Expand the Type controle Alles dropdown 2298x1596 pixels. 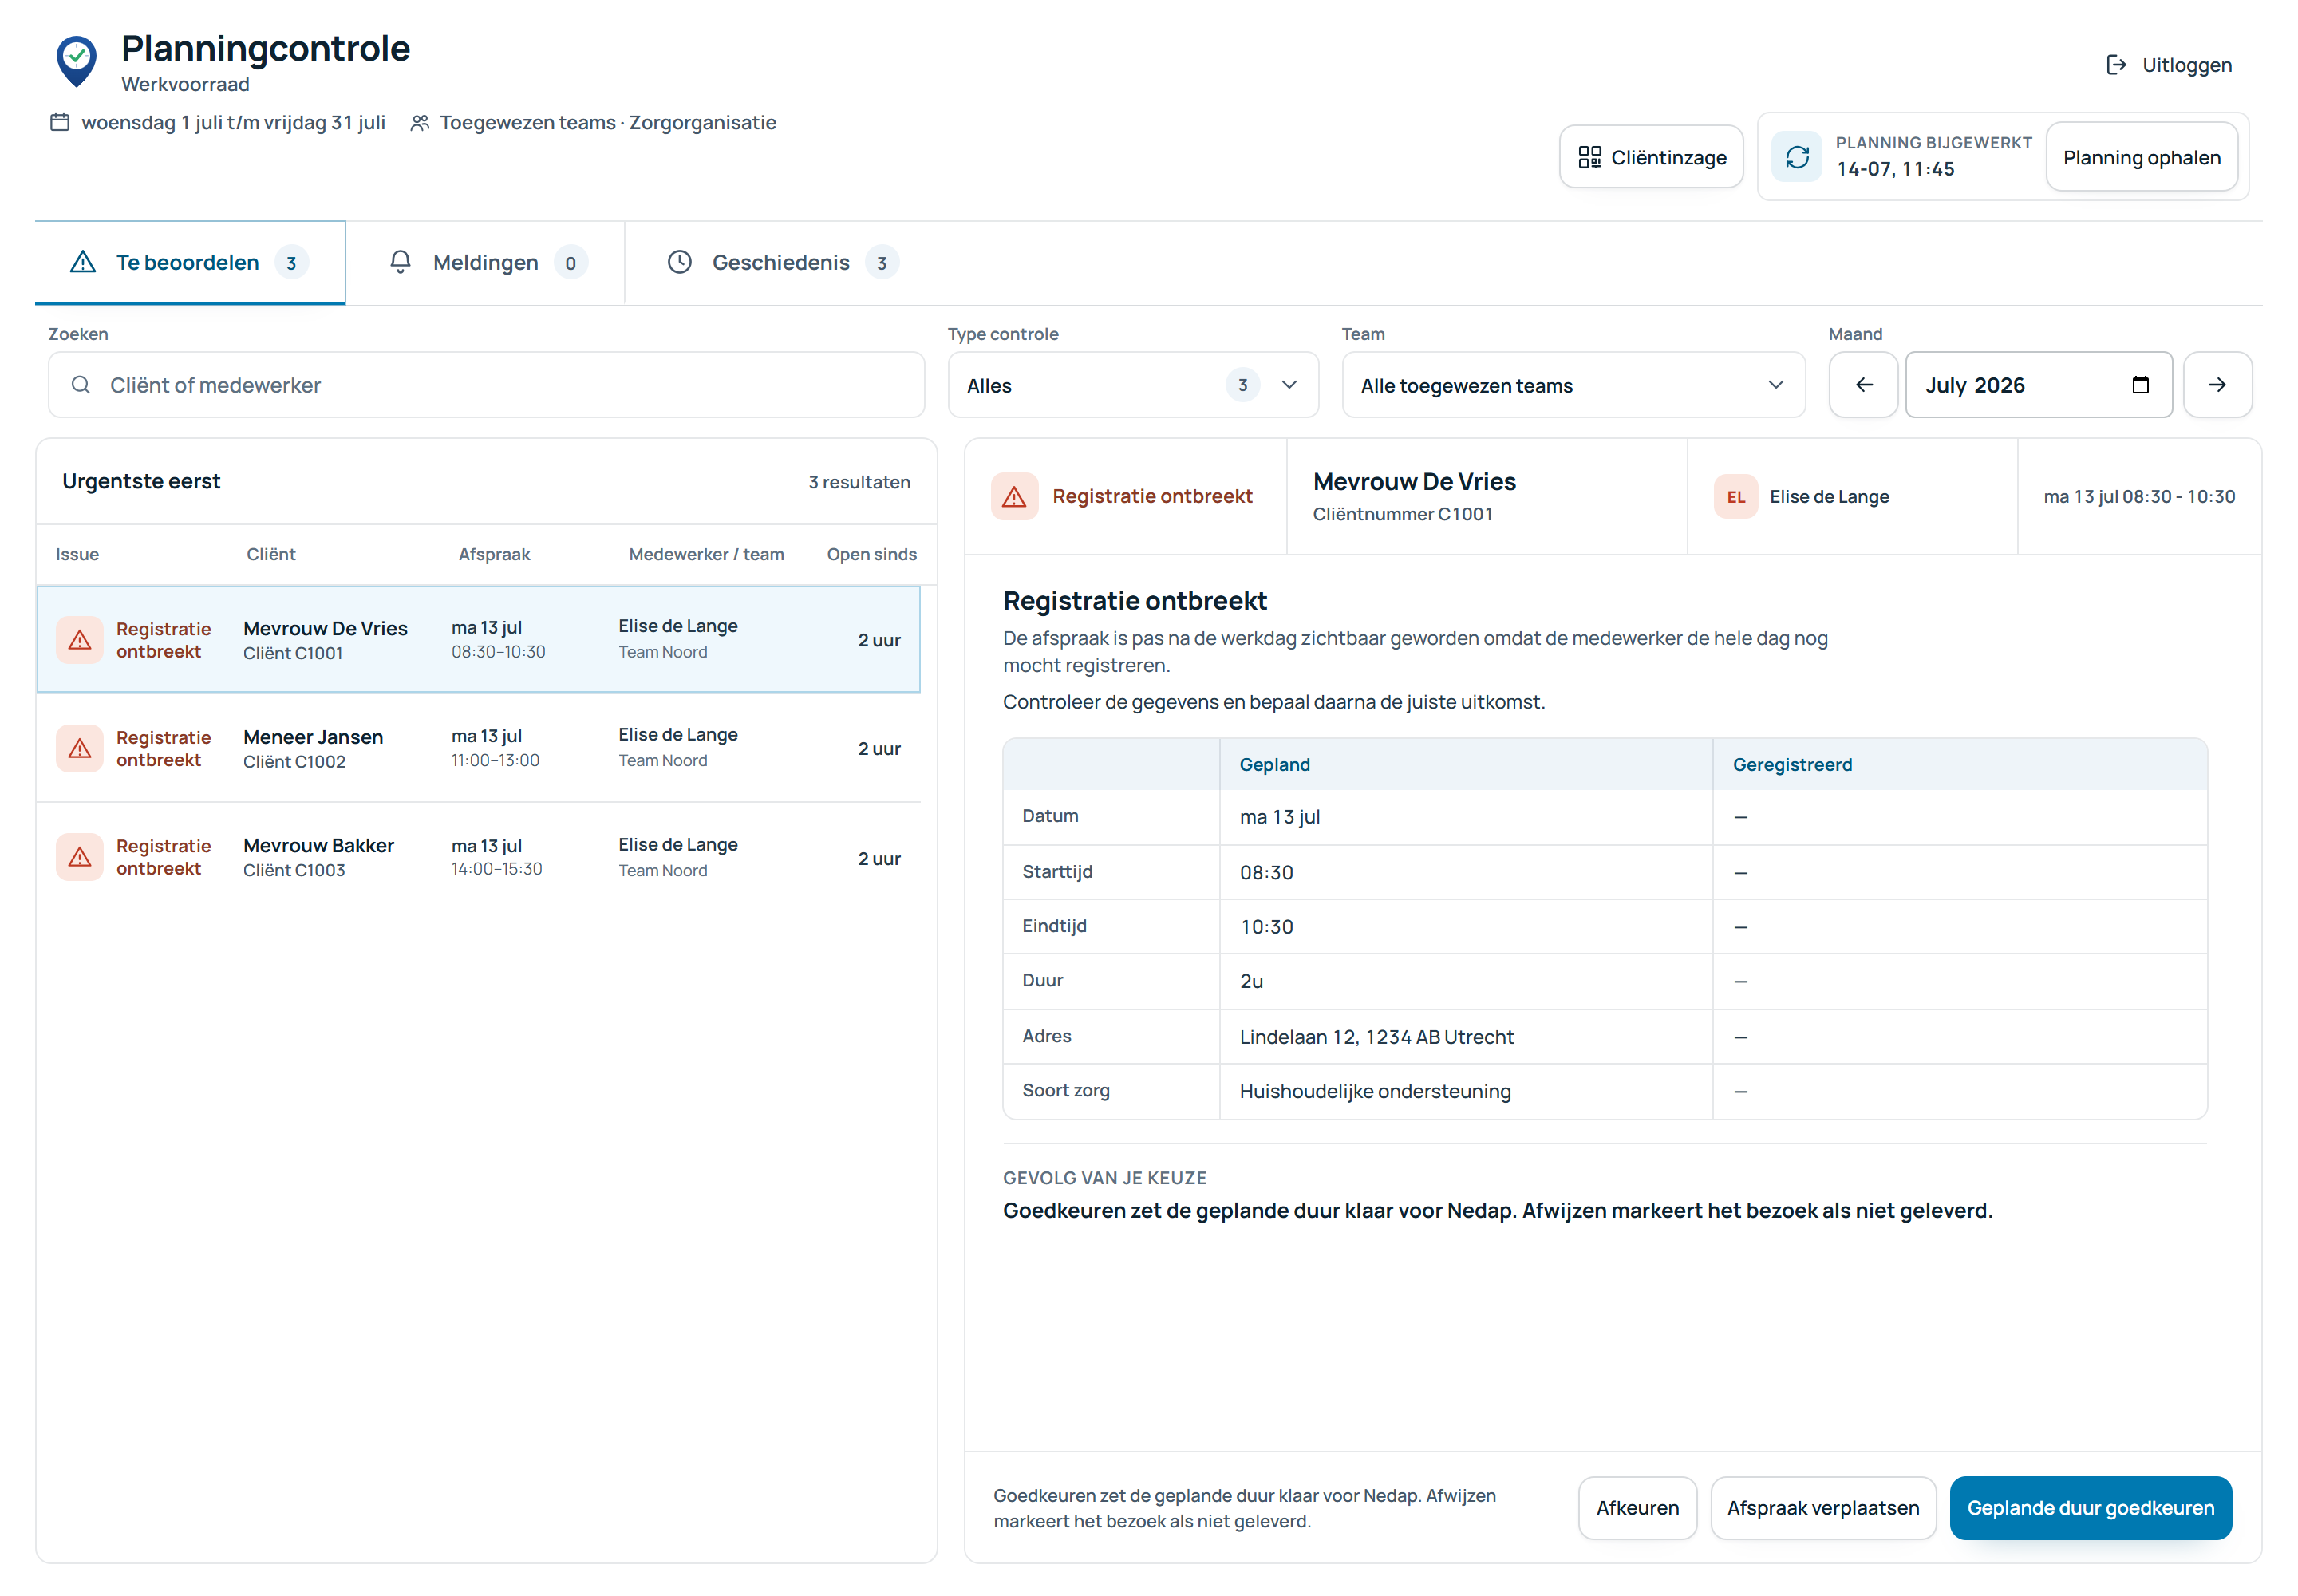click(1132, 385)
